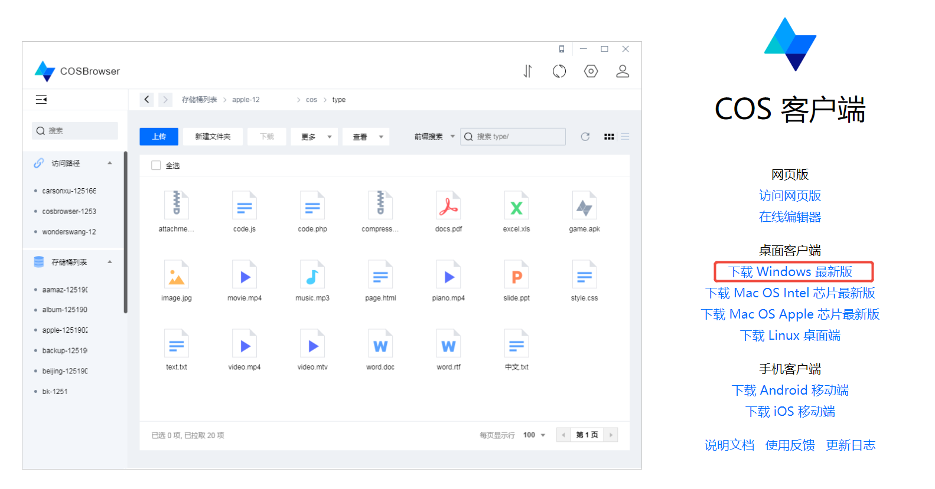Image resolution: width=935 pixels, height=489 pixels.
Task: Go to the previous page arrow
Action: tap(563, 435)
